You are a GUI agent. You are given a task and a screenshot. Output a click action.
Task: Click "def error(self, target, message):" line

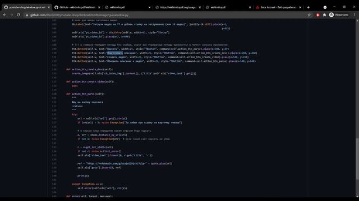tap(90, 196)
